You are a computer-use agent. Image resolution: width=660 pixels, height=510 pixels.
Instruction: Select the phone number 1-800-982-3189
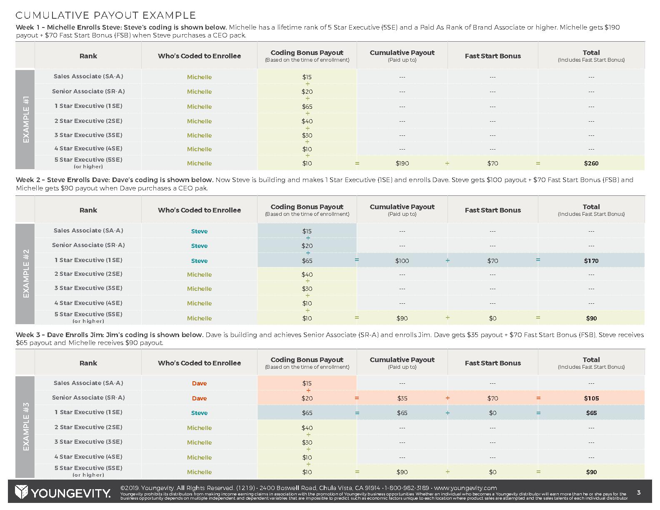(407, 488)
